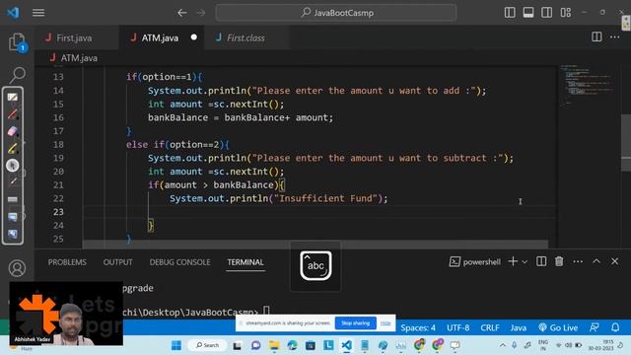This screenshot has height=355, width=631.
Task: Select the TERMINAL panel tab
Action: 245,262
